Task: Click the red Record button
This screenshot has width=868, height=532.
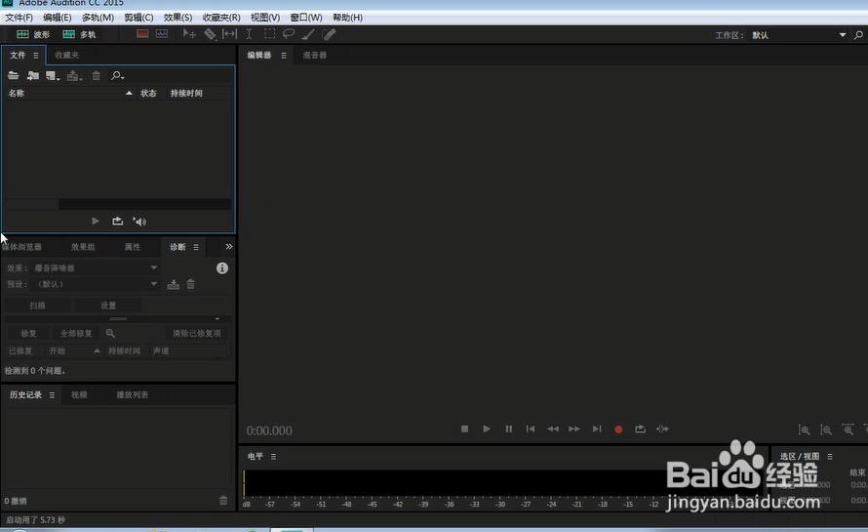Action: [618, 429]
